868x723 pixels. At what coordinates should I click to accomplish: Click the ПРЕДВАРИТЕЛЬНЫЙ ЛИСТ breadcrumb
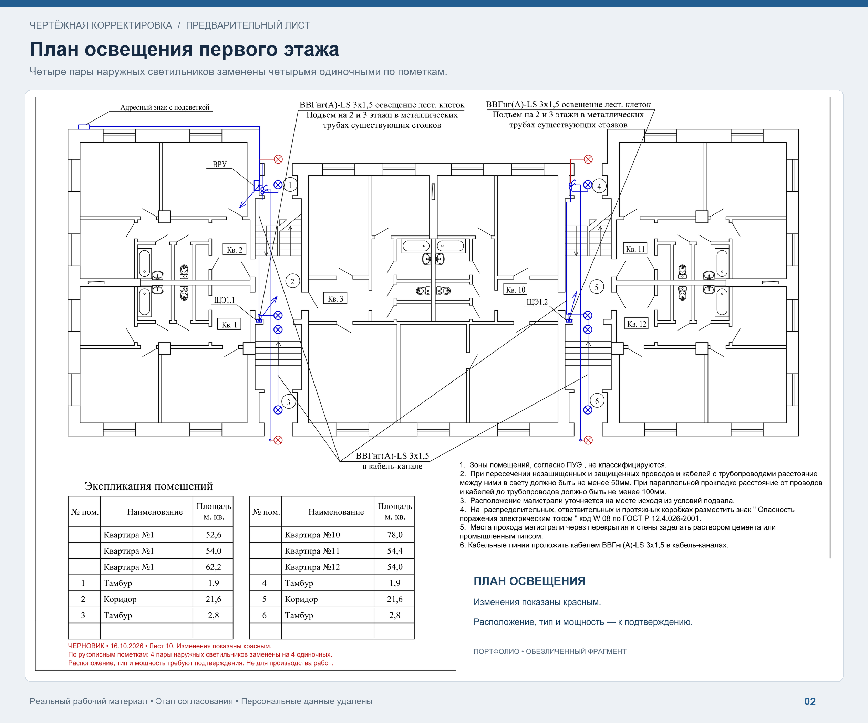[248, 25]
